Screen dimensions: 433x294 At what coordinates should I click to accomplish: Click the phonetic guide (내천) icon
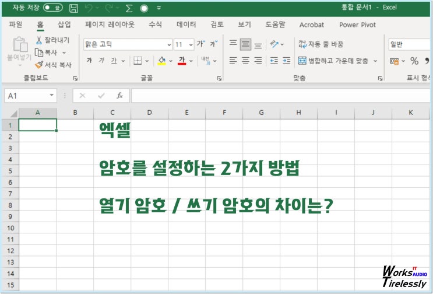point(206,61)
